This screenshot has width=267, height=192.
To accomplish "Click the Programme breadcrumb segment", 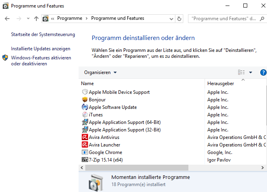I will (70, 18).
